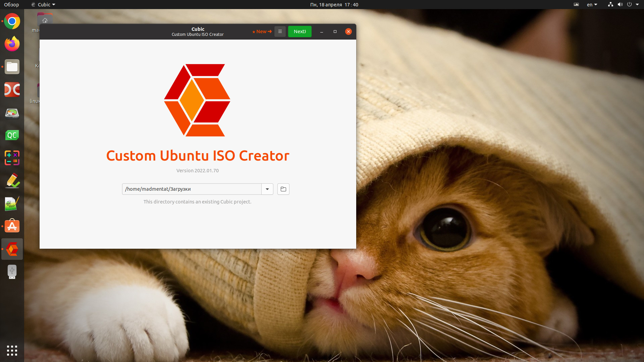Launch Google Chrome from the dock
The width and height of the screenshot is (644, 362).
point(12,21)
